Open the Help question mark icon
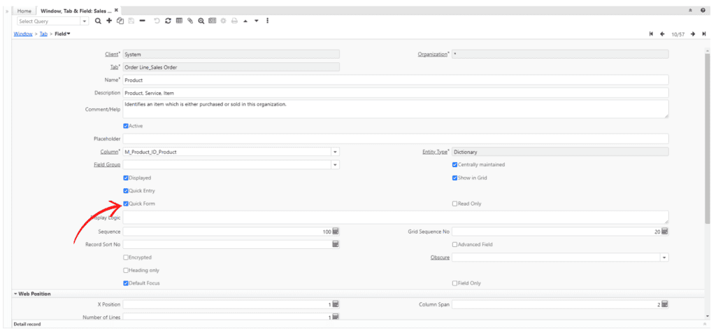The image size is (716, 335). (703, 10)
